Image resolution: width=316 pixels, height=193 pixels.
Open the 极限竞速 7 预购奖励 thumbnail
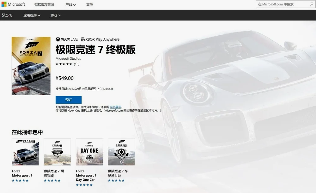click(x=57, y=152)
